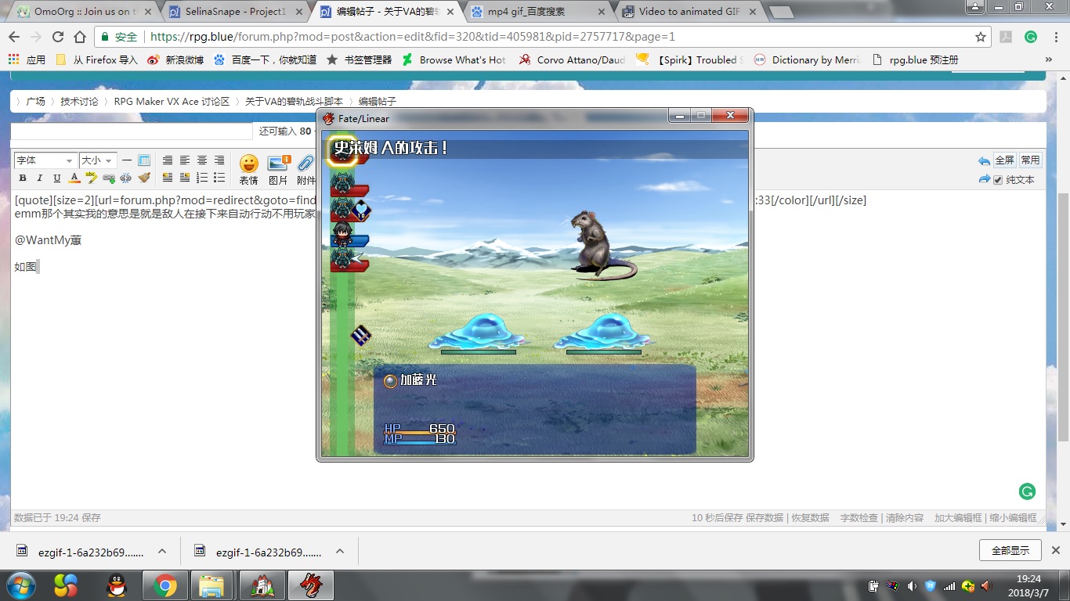This screenshot has width=1070, height=601.
Task: Insert a hyperlink with the link icon
Action: point(109,178)
